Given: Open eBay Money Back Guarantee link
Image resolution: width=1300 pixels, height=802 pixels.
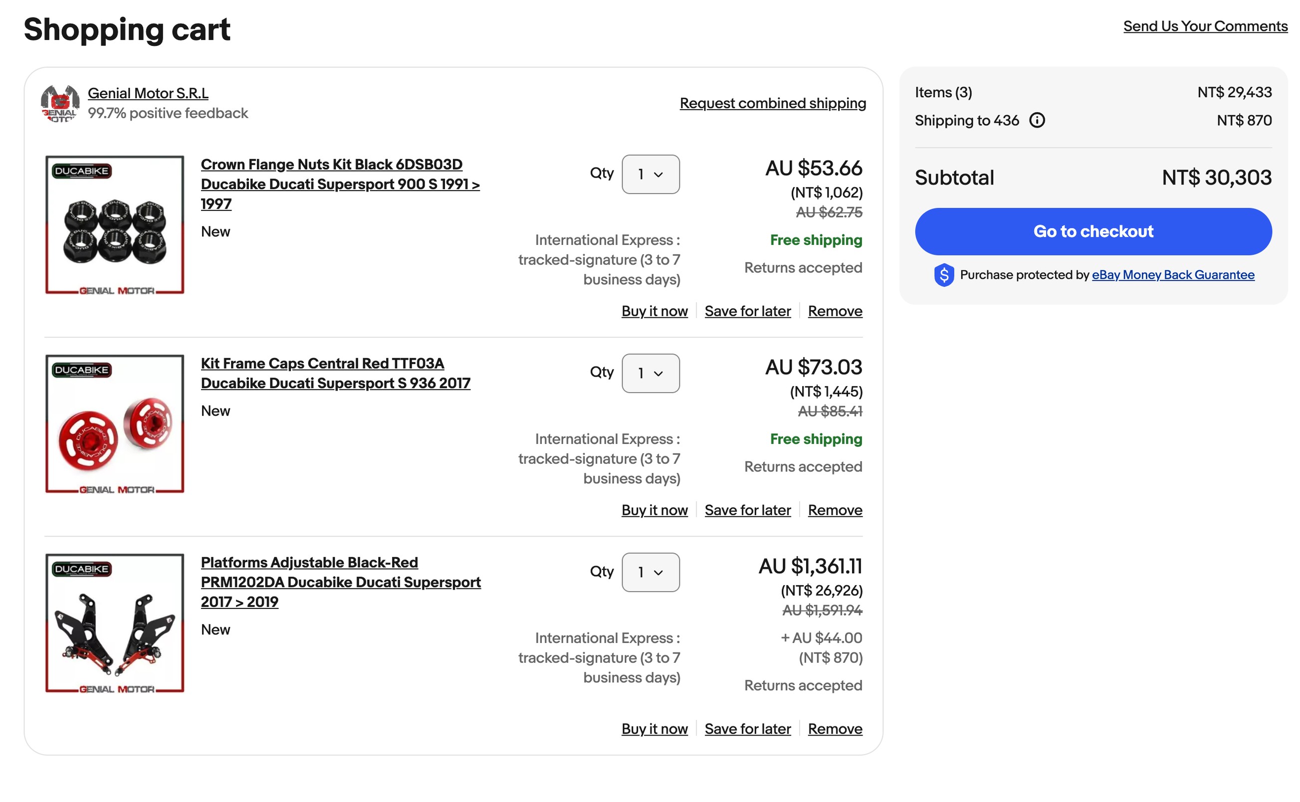Looking at the screenshot, I should point(1172,275).
